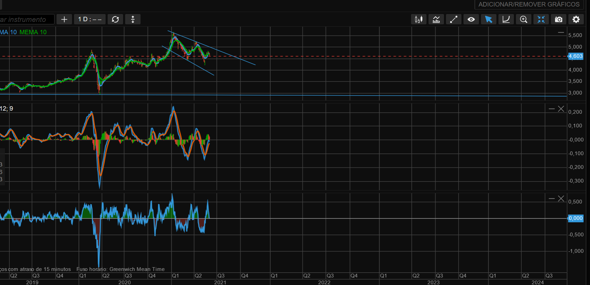Image resolution: width=590 pixels, height=285 pixels.
Task: Select the trend line drawing tool
Action: (x=454, y=20)
